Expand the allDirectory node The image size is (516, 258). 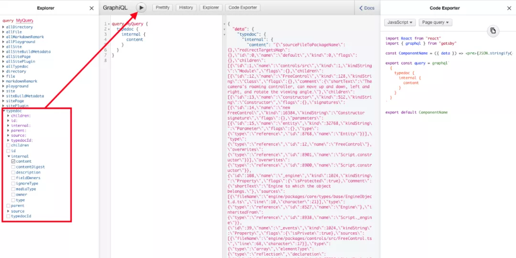4,27
